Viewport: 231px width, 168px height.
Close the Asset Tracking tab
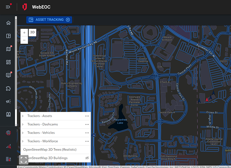click(68, 20)
